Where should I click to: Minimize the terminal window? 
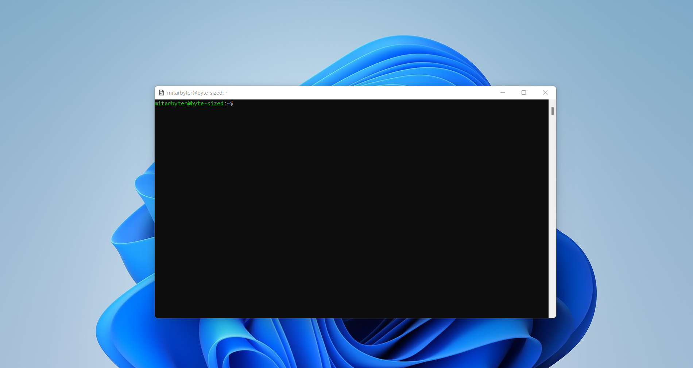click(x=503, y=93)
